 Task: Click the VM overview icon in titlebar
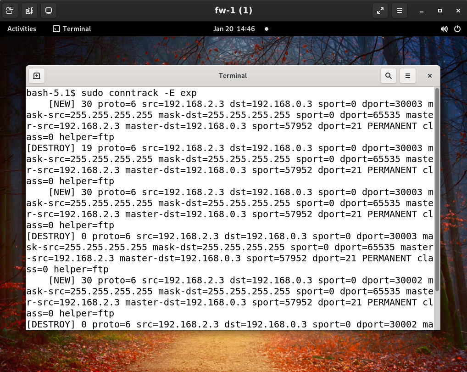click(10, 11)
